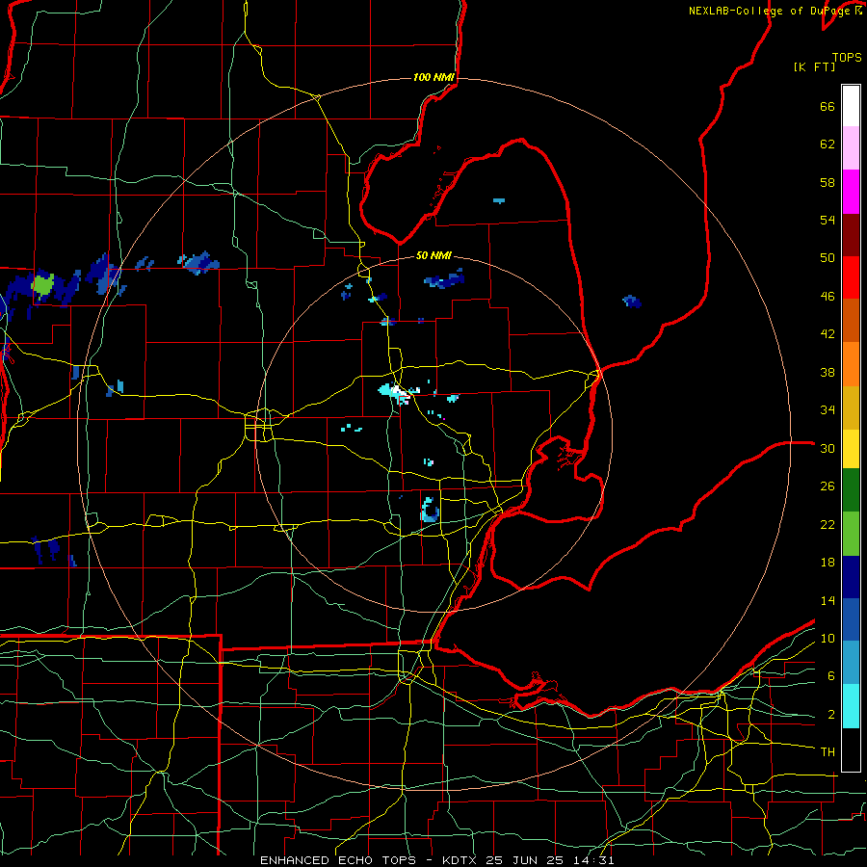Click the "NEXLAB-College of DuPage" credit text
The image size is (867, 867).
769,11
